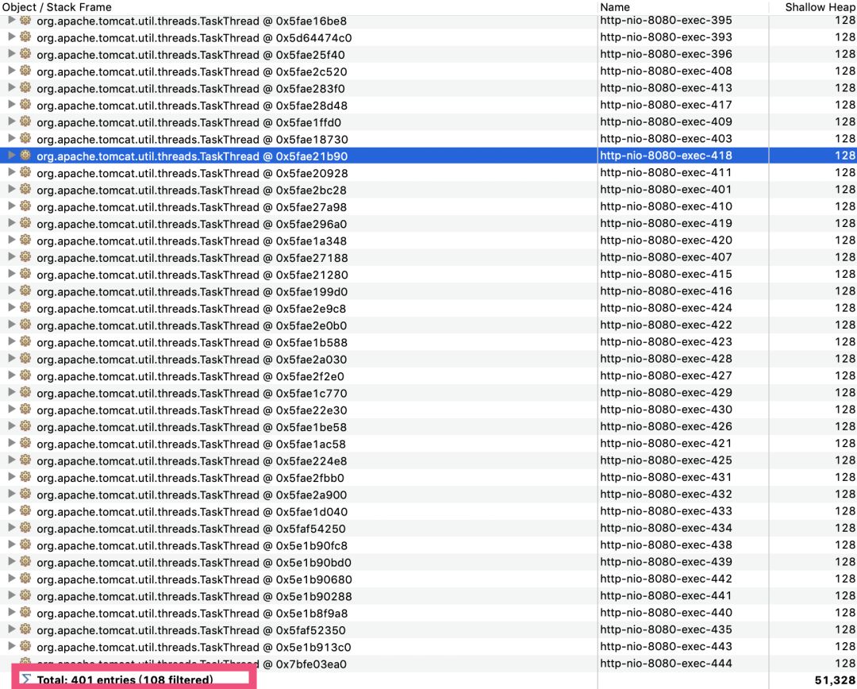Click name cell http-nio-8080-exec-411
857x689 pixels.
[x=666, y=173]
